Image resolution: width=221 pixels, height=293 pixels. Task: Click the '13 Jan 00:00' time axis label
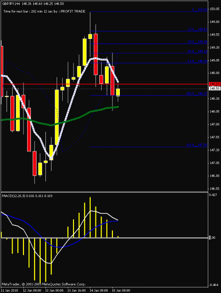pos(54,290)
